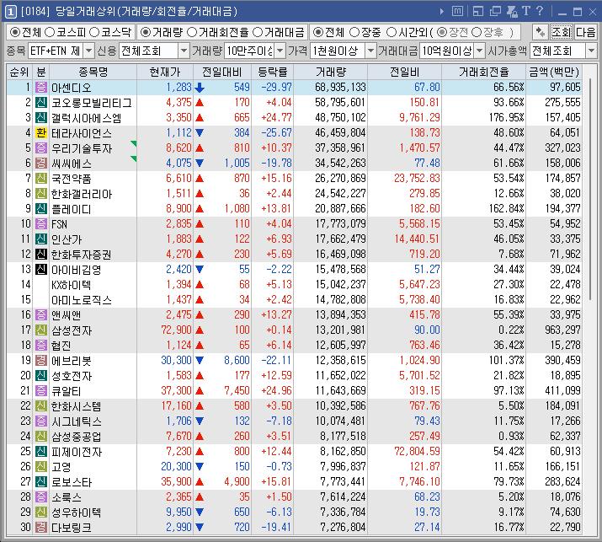Click the 증 badge on FSN row
This screenshot has width=602, height=542.
click(x=41, y=223)
